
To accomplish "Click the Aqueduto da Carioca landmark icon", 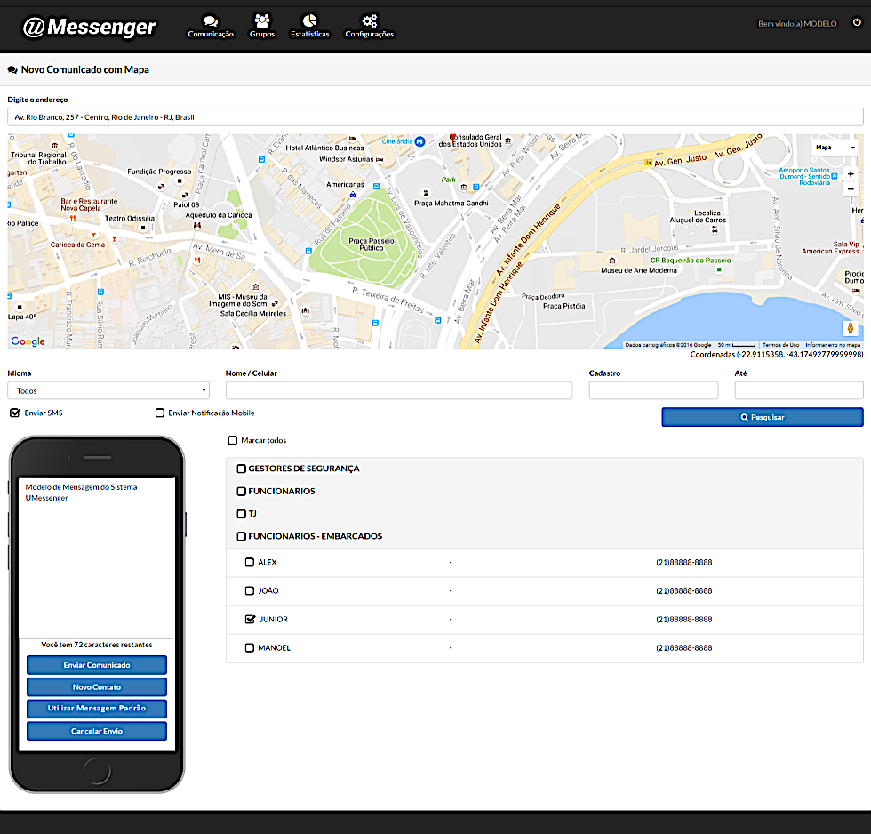I will (x=197, y=225).
